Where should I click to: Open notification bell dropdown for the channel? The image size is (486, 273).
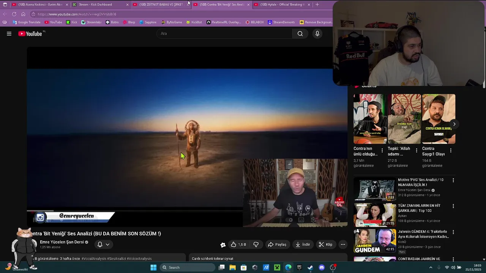pos(103,245)
